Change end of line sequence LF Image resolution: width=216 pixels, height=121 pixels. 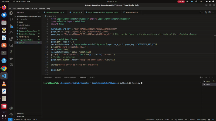tap(172, 119)
